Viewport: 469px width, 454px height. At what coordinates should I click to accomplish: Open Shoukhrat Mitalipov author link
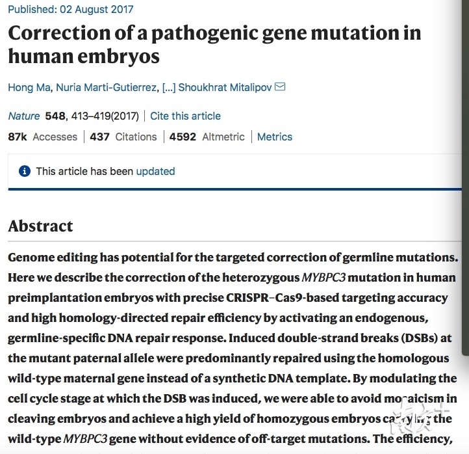tap(225, 87)
